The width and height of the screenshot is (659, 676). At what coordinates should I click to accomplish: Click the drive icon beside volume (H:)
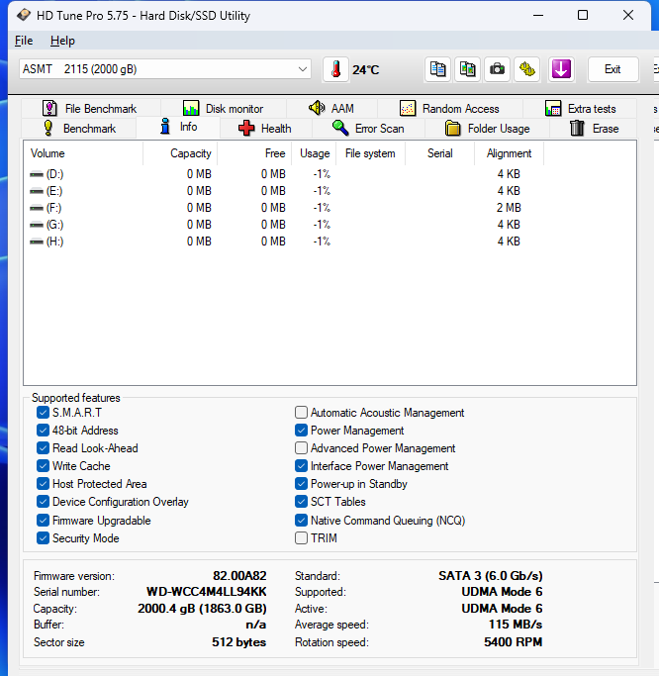pyautogui.click(x=37, y=241)
